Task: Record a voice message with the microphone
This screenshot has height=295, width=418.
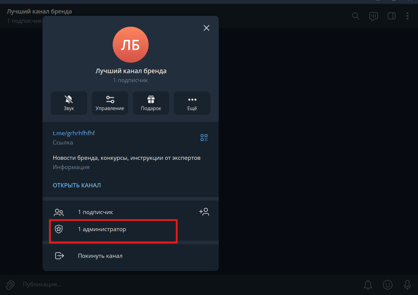Action: [x=407, y=285]
